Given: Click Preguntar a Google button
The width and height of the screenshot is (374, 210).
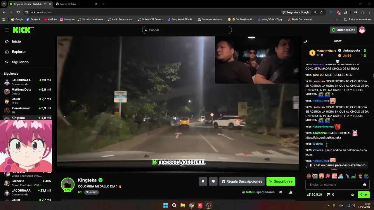Looking at the screenshot, I should [x=296, y=12].
